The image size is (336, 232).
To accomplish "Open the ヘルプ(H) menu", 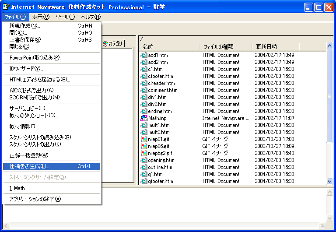I will click(91, 17).
